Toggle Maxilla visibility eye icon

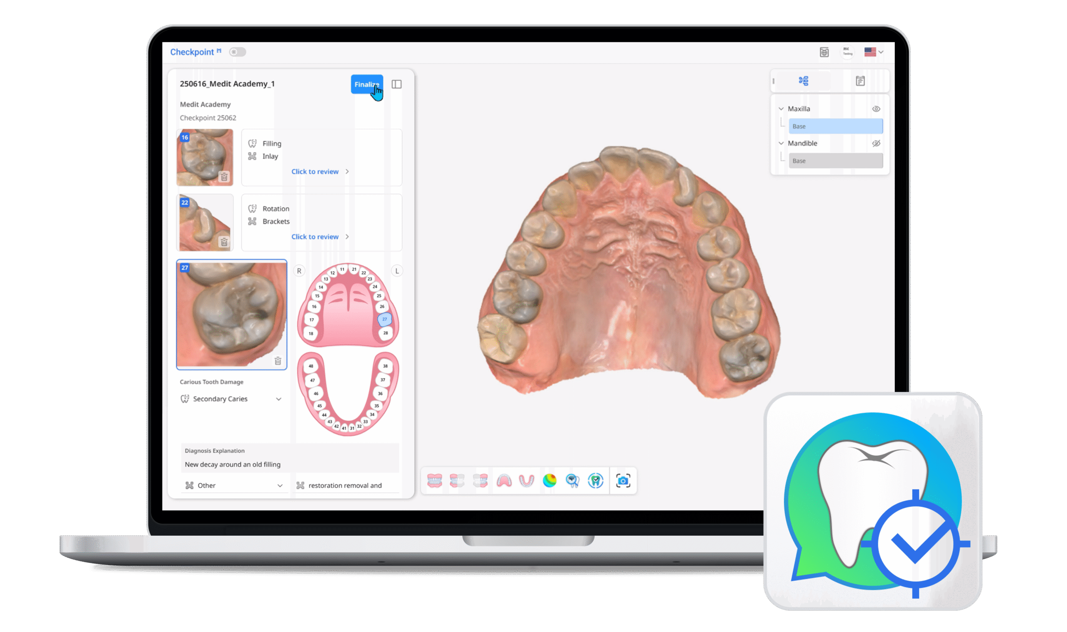point(876,109)
